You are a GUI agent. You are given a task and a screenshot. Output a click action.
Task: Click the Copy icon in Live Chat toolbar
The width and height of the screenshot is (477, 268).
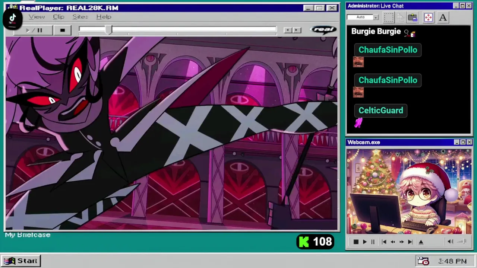pyautogui.click(x=401, y=17)
